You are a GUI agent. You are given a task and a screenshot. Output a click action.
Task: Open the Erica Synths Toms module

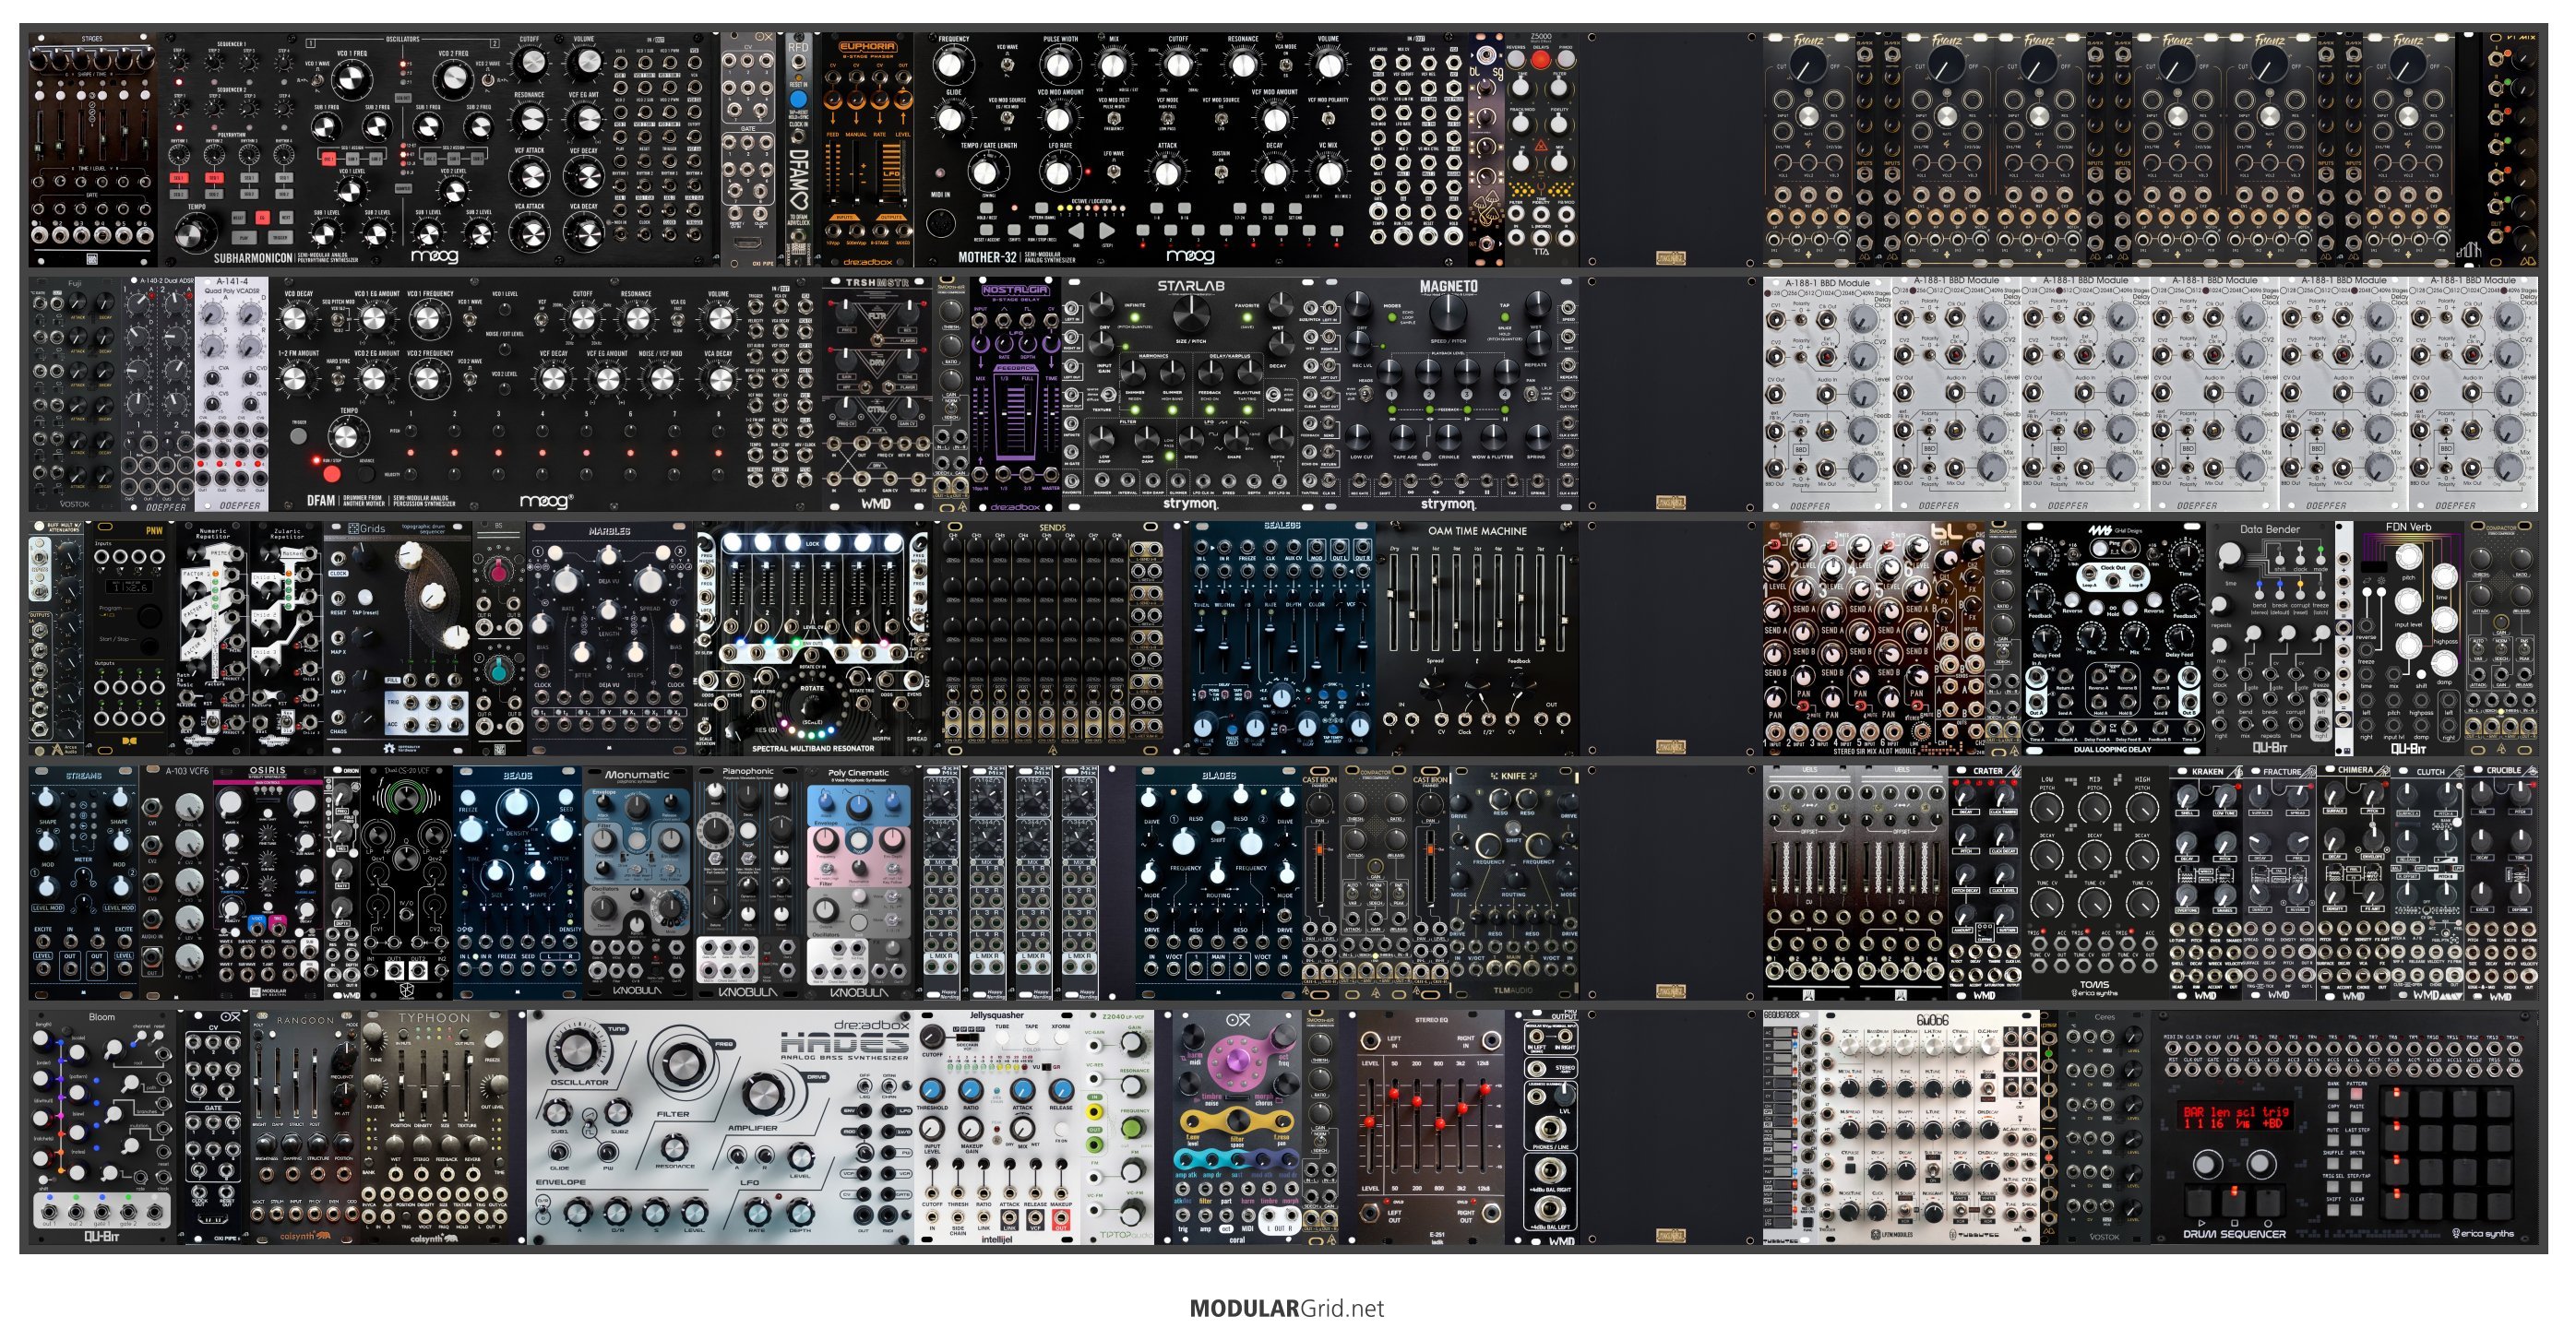(2095, 883)
